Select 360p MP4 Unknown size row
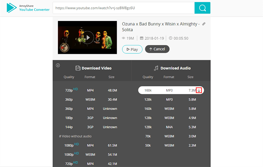The height and width of the screenshot is (167, 263). [x=92, y=109]
